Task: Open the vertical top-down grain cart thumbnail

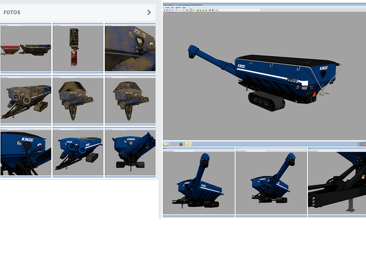Action: coord(78,48)
